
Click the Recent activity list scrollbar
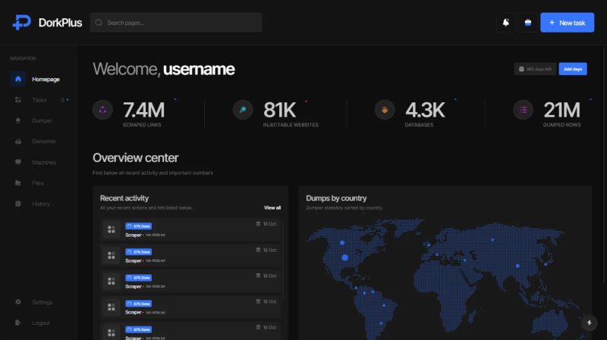283,260
